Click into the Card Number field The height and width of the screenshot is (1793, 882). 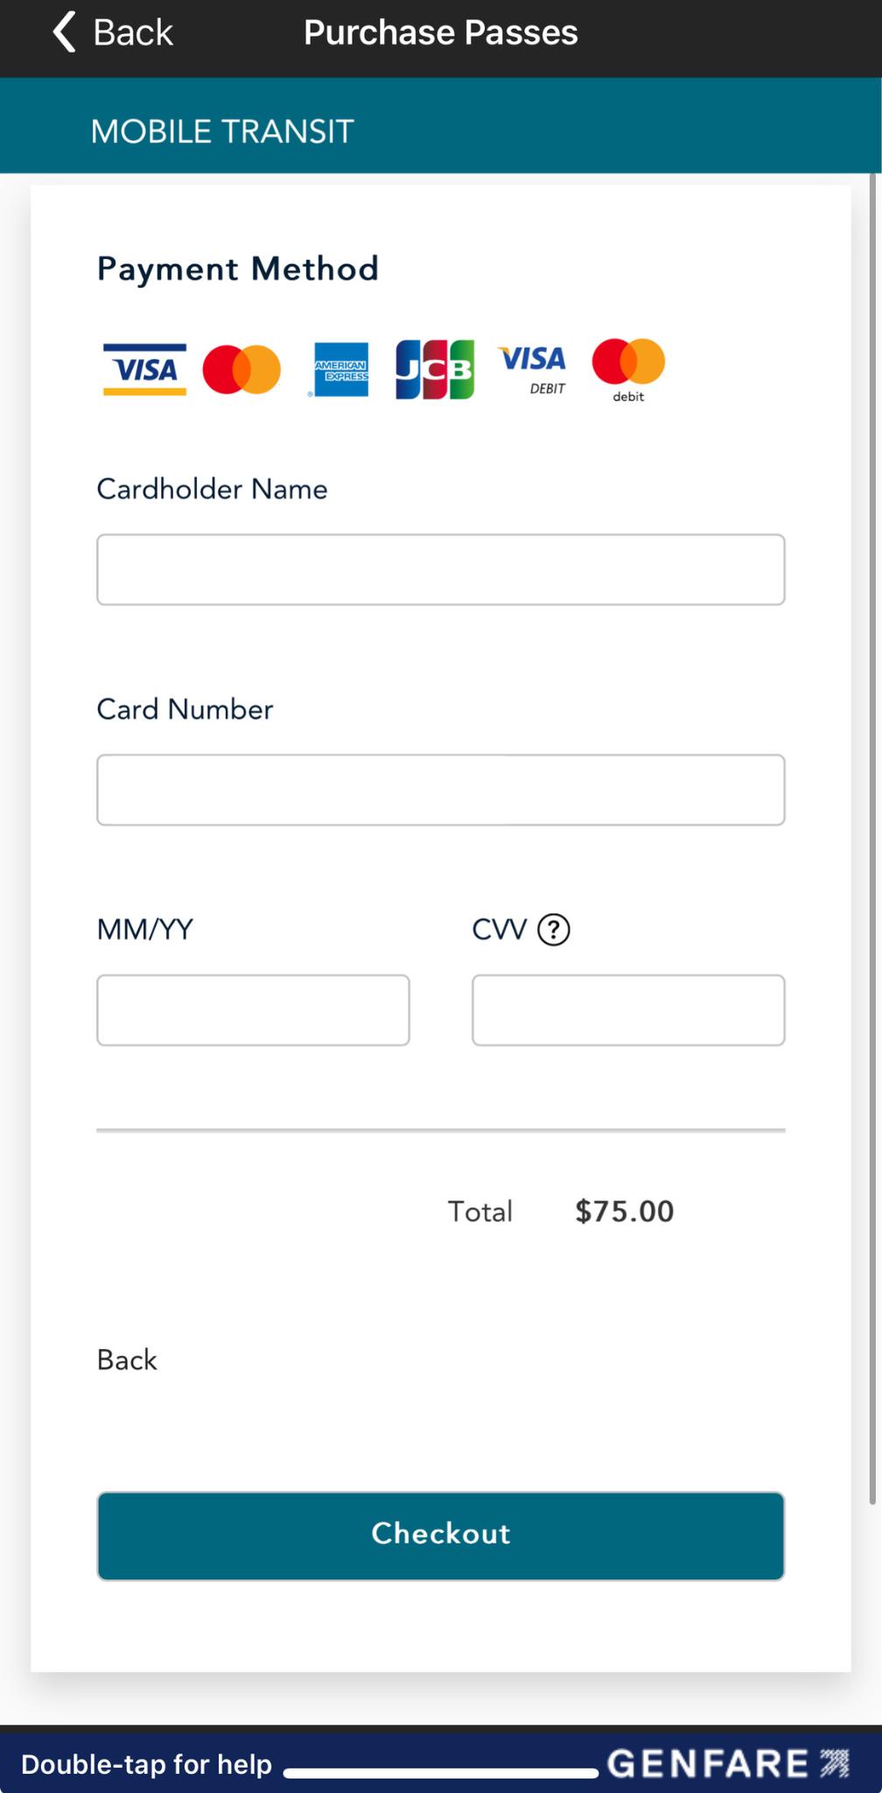(x=440, y=790)
